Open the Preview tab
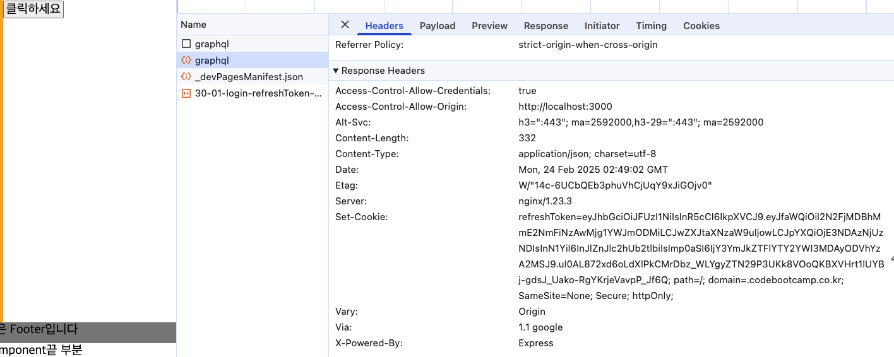The height and width of the screenshot is (357, 894). pyautogui.click(x=489, y=26)
